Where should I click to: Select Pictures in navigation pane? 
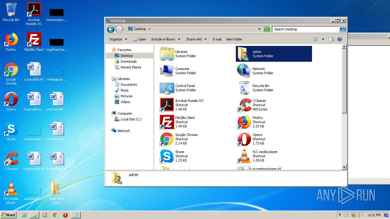[123, 96]
